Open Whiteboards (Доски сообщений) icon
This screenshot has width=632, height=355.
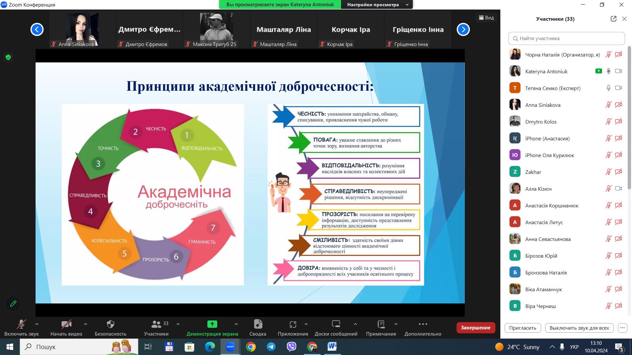[336, 324]
